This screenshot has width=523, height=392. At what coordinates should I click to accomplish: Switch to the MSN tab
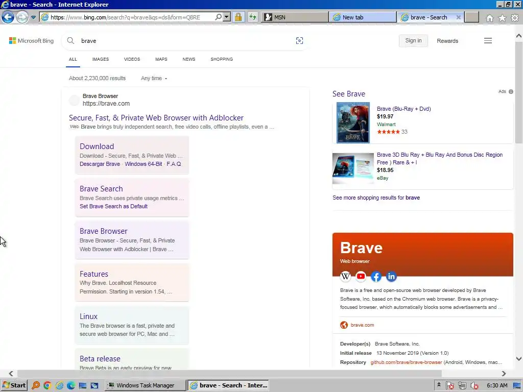click(295, 17)
